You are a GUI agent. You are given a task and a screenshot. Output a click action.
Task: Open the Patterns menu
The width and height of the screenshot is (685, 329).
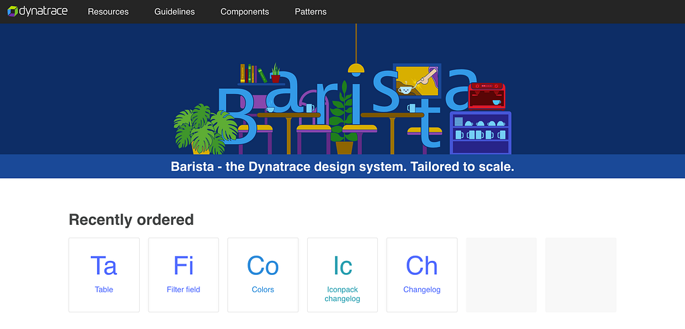[310, 12]
